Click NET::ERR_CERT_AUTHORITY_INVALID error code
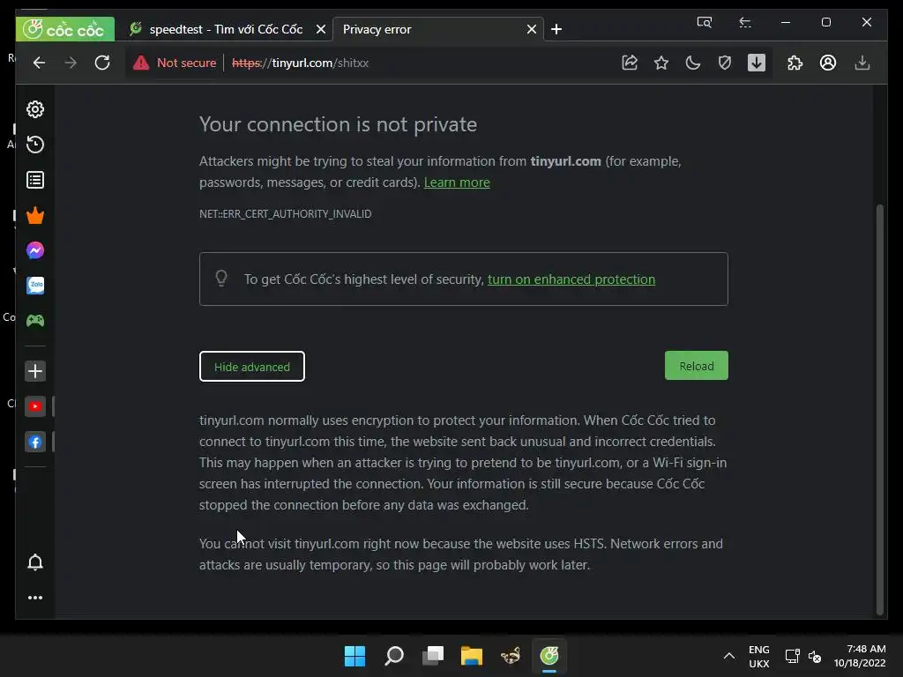Image resolution: width=903 pixels, height=677 pixels. pyautogui.click(x=285, y=213)
